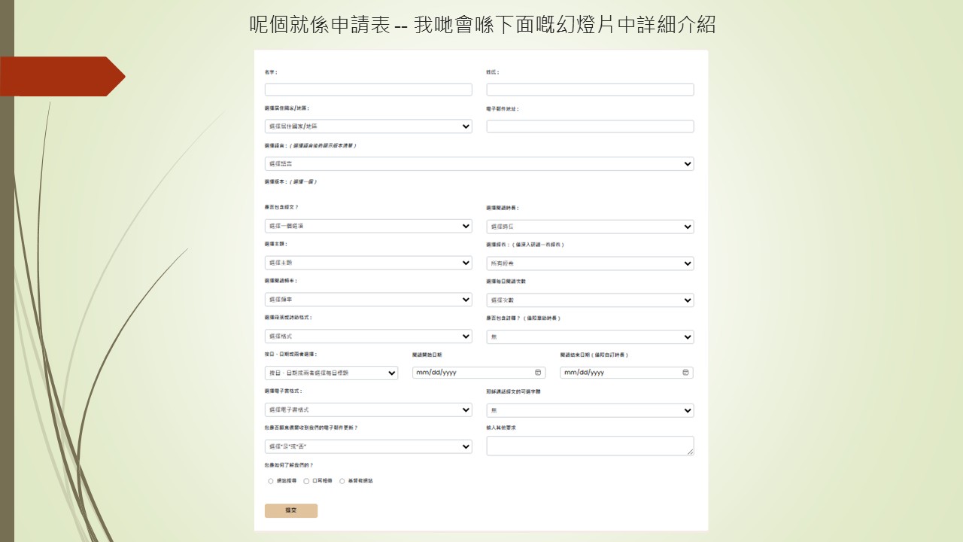This screenshot has height=542, width=963.
Task: Click the slide title text at top
Action: pos(481,25)
